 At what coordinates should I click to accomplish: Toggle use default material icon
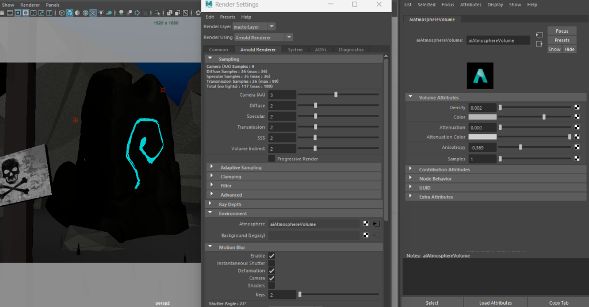point(78,13)
